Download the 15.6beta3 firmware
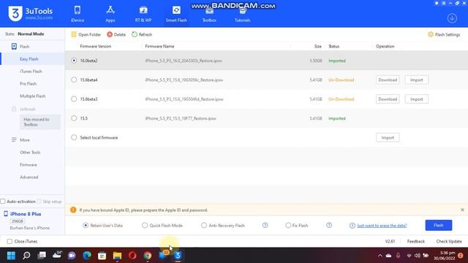 point(388,99)
